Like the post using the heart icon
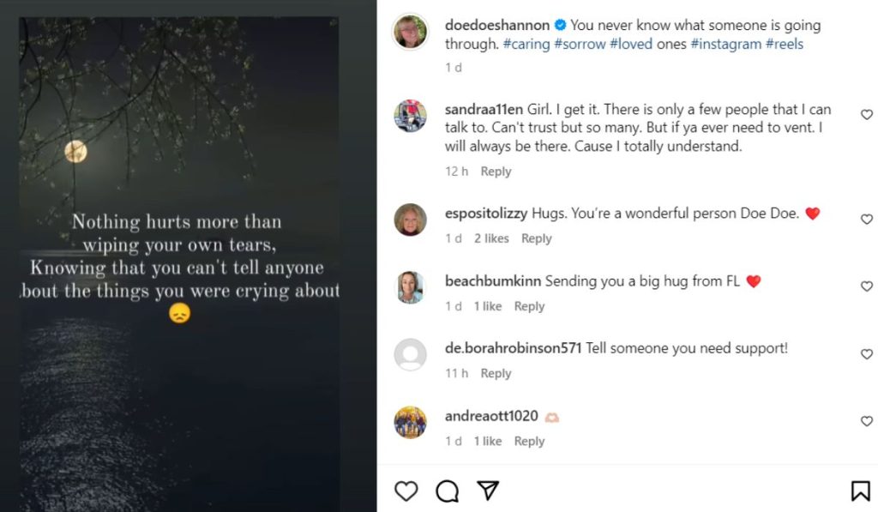This screenshot has height=512, width=878. click(406, 491)
